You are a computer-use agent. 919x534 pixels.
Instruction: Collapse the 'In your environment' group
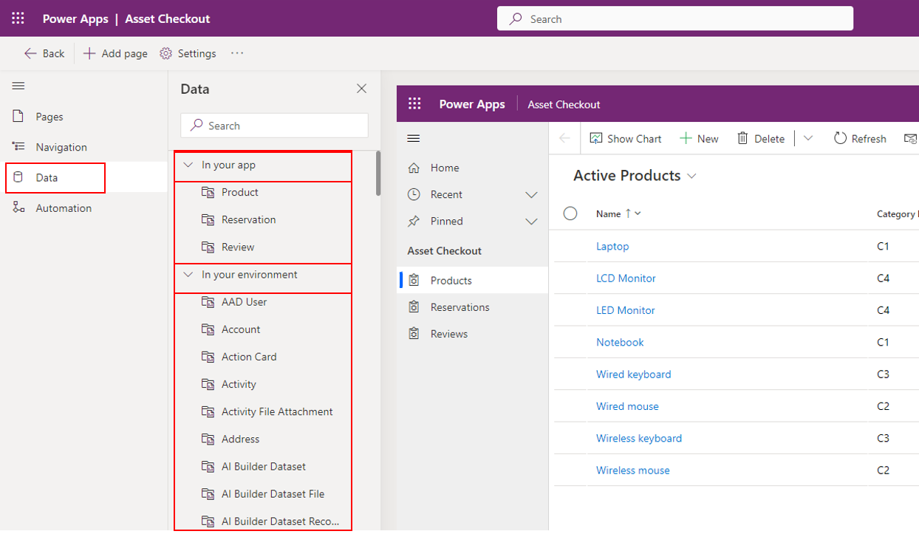coord(188,275)
